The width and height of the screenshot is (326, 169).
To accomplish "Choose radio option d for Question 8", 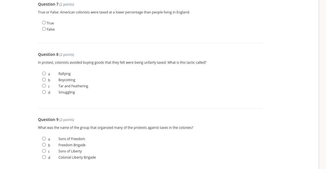I will click(44, 92).
